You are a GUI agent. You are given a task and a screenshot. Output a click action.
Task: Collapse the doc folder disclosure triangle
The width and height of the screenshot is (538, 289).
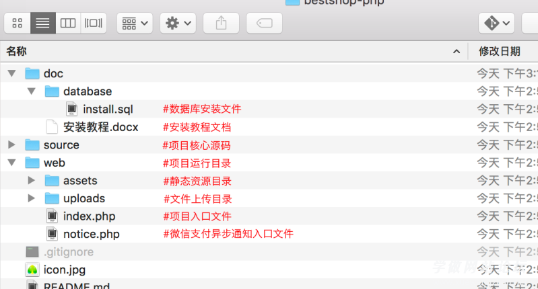[x=11, y=73]
